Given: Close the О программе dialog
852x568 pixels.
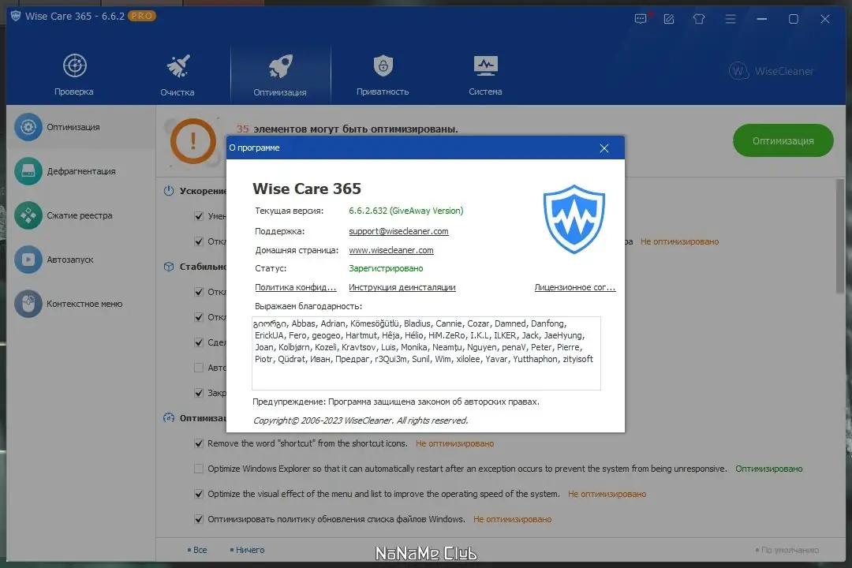Looking at the screenshot, I should point(603,148).
